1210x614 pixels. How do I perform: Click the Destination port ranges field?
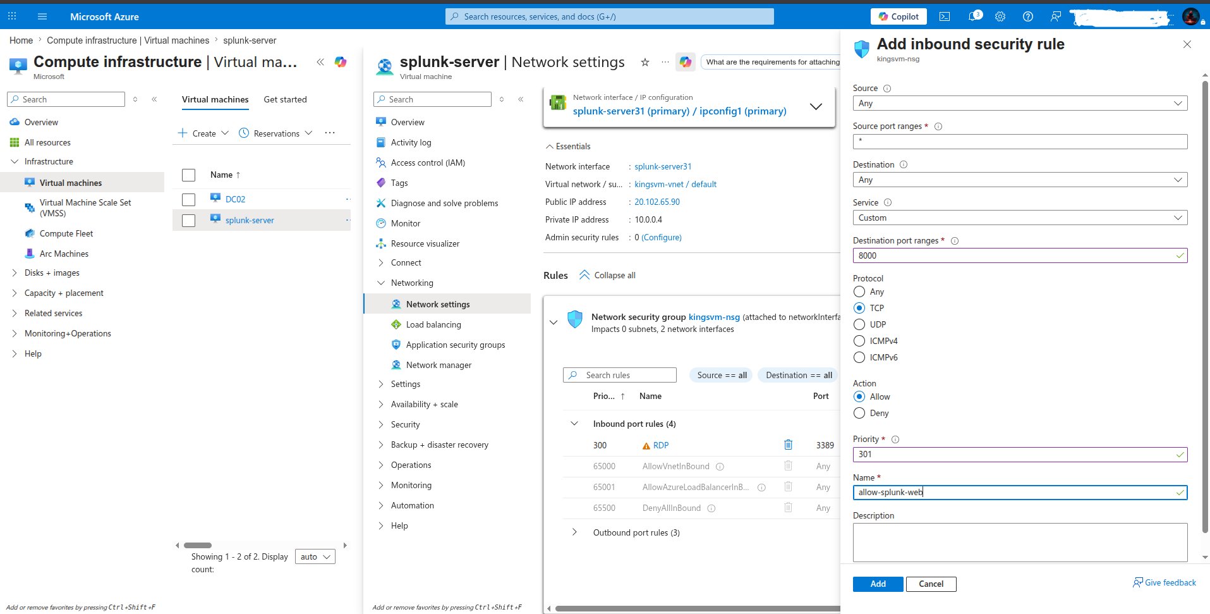coord(1020,255)
